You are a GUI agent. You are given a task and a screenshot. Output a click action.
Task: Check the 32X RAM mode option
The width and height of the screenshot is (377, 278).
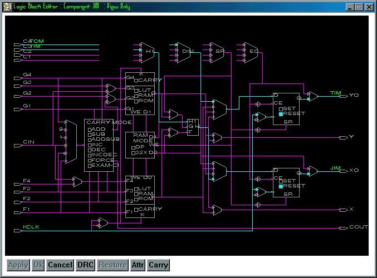point(133,152)
